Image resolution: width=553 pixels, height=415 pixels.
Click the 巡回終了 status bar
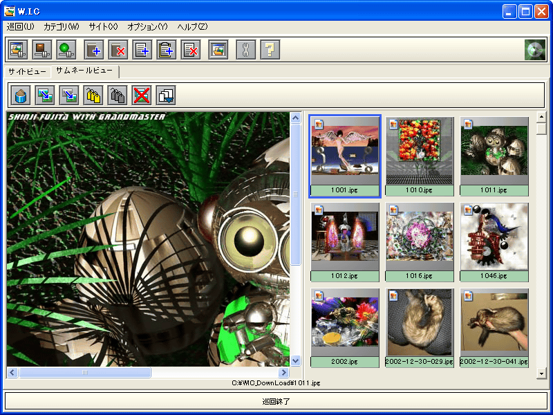click(x=276, y=401)
